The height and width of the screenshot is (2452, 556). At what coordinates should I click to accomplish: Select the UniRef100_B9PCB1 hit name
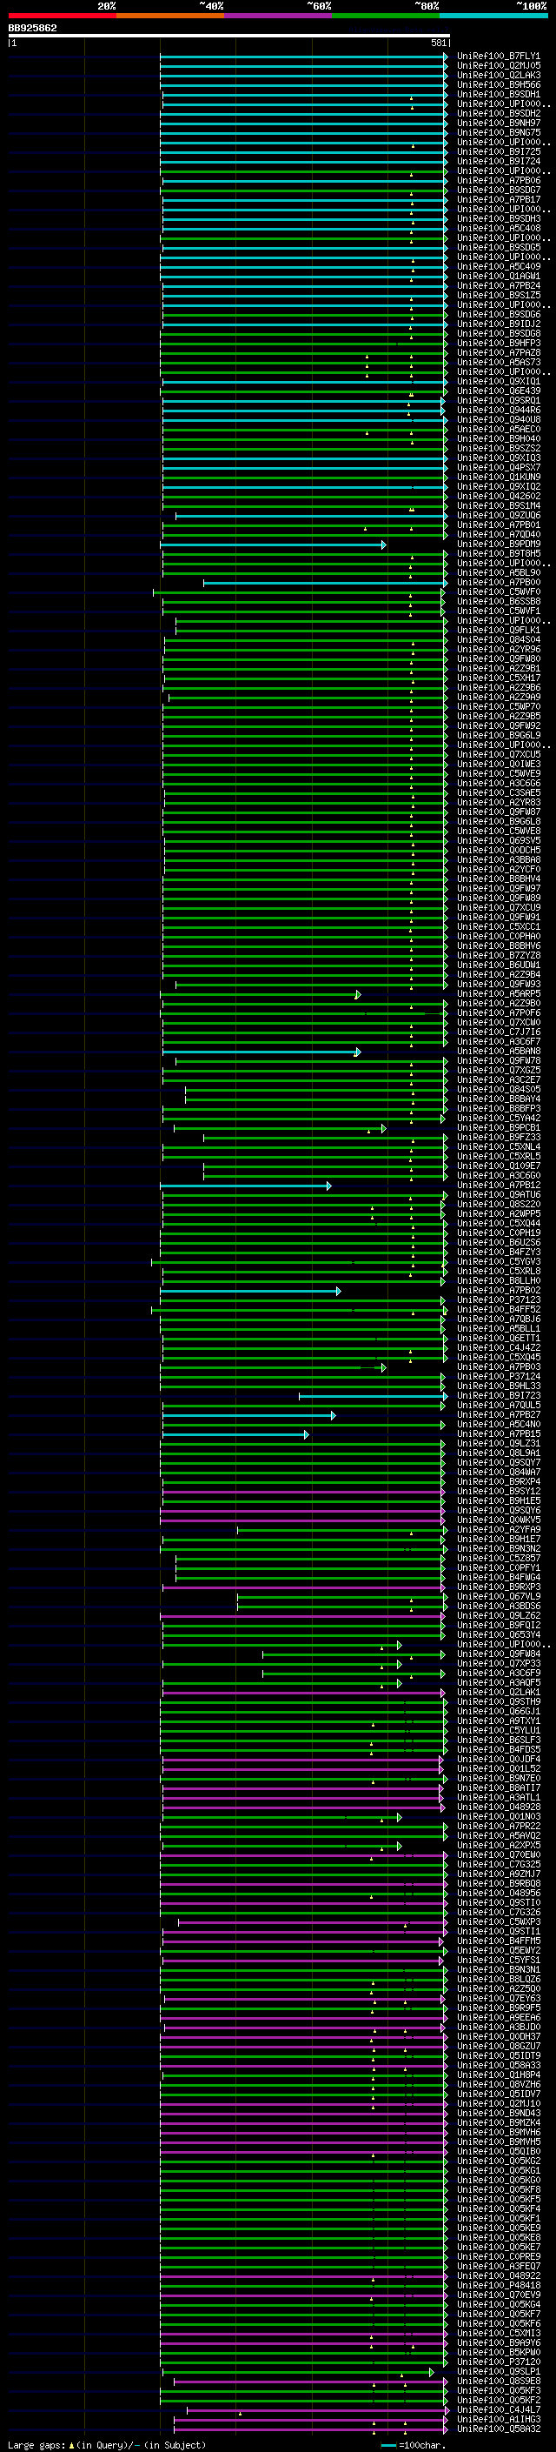[498, 1128]
